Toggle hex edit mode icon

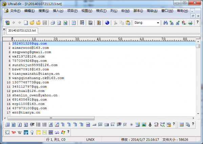point(90,23)
